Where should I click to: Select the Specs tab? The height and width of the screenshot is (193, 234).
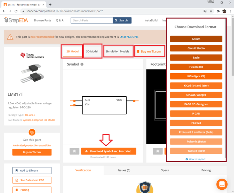(165, 170)
